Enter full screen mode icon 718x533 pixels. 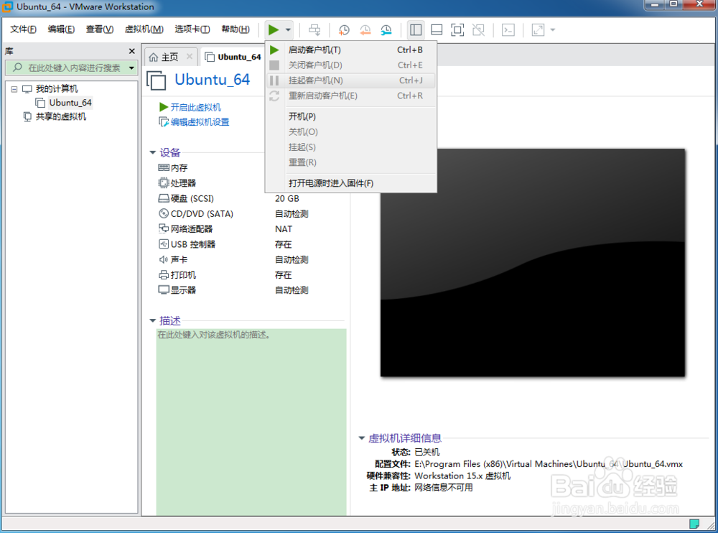457,29
